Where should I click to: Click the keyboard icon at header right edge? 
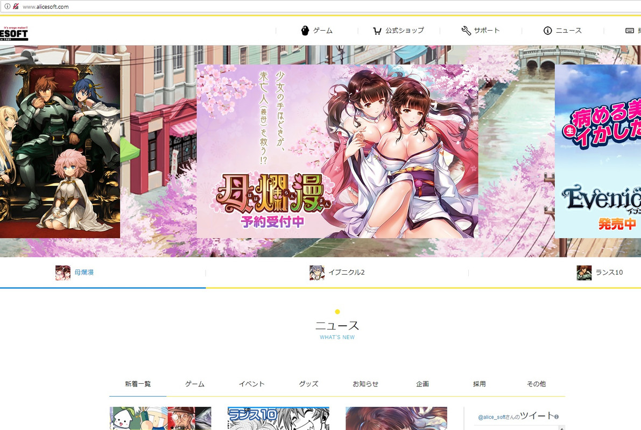coord(630,31)
